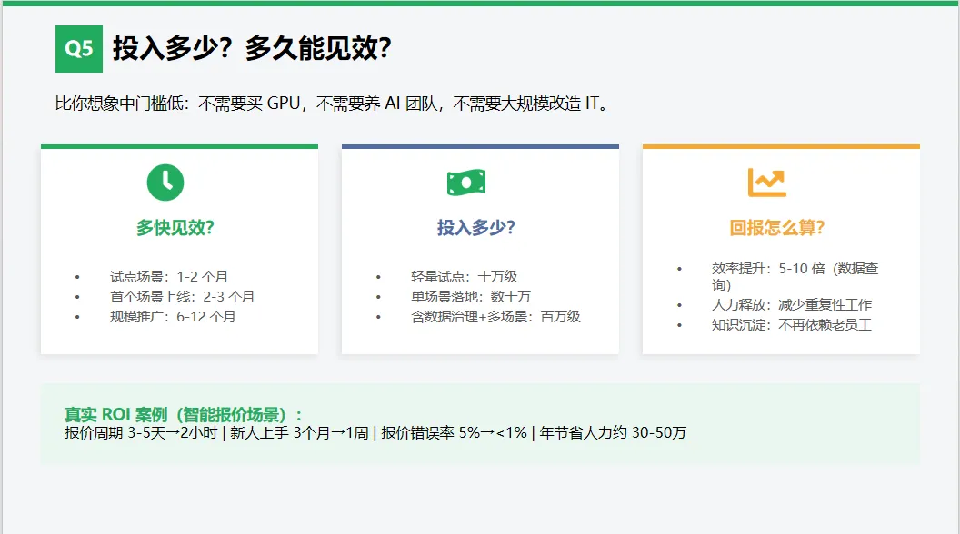Click the green money bill icon
The width and height of the screenshot is (960, 534).
(466, 183)
